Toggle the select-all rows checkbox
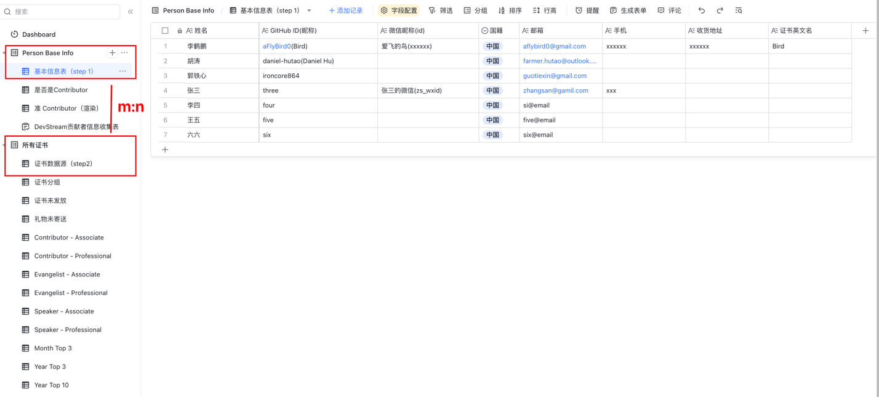The width and height of the screenshot is (879, 397). 165,30
